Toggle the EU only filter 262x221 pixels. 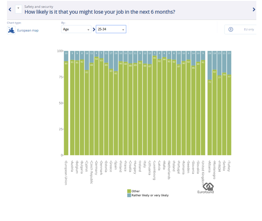248,29
